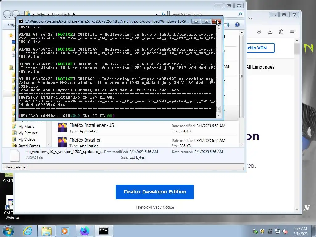Open Windows Explorer taskbar icon

pos(47,231)
